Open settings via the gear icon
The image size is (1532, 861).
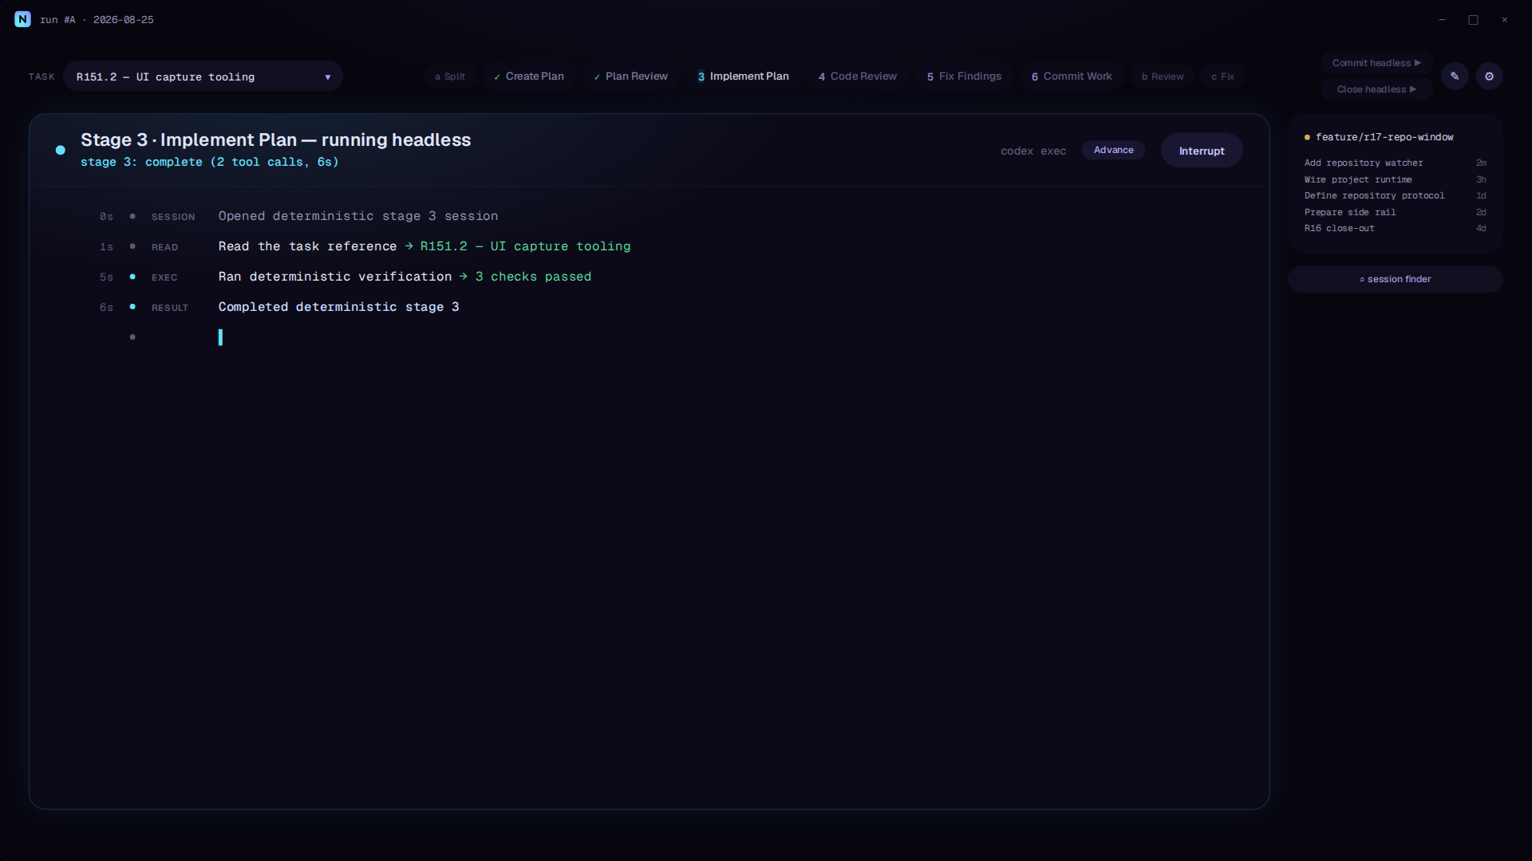tap(1489, 77)
